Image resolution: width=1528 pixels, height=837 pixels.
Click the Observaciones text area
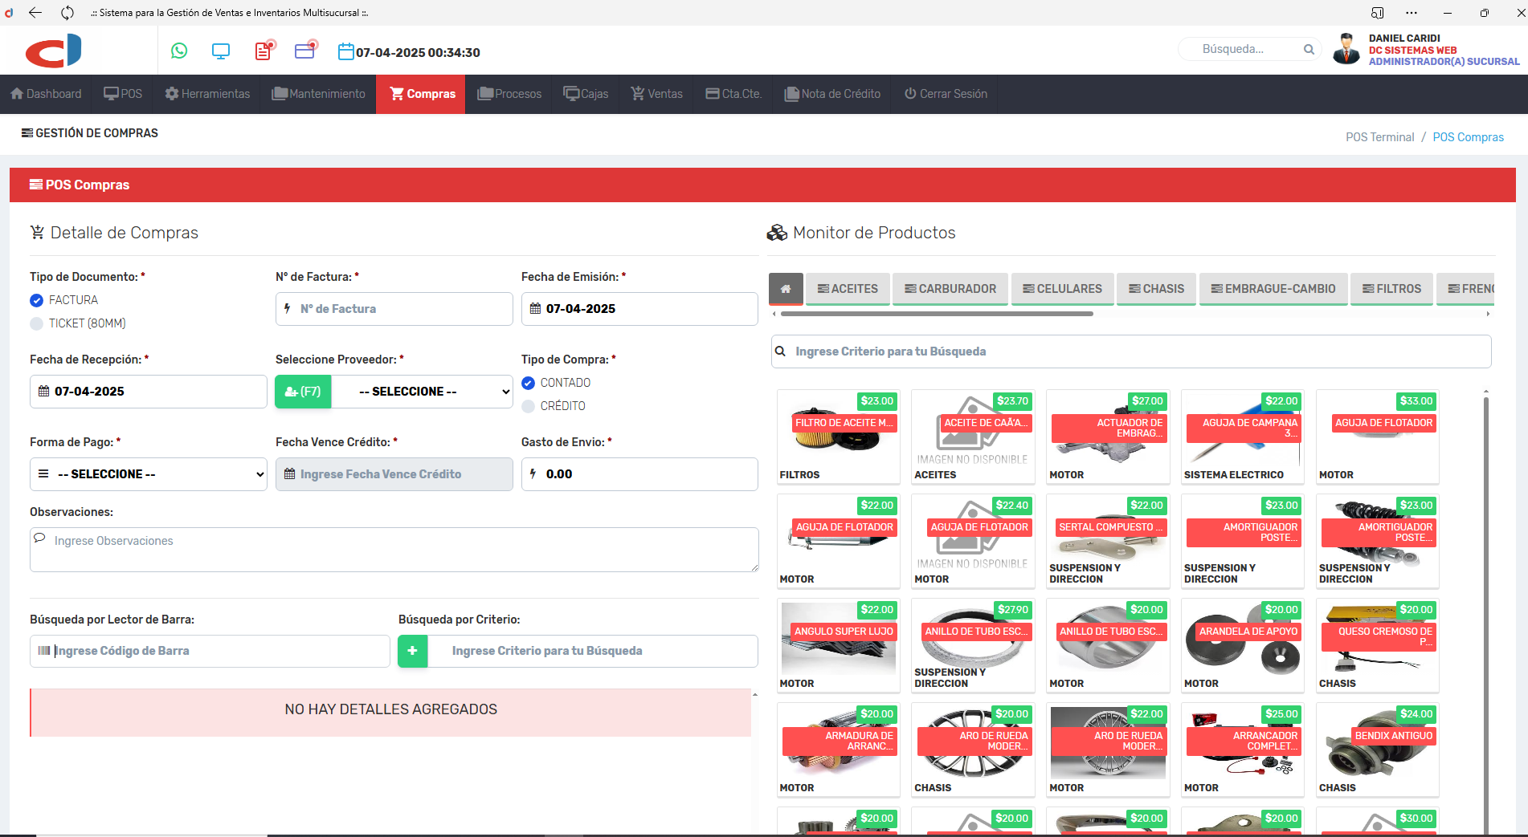(394, 550)
